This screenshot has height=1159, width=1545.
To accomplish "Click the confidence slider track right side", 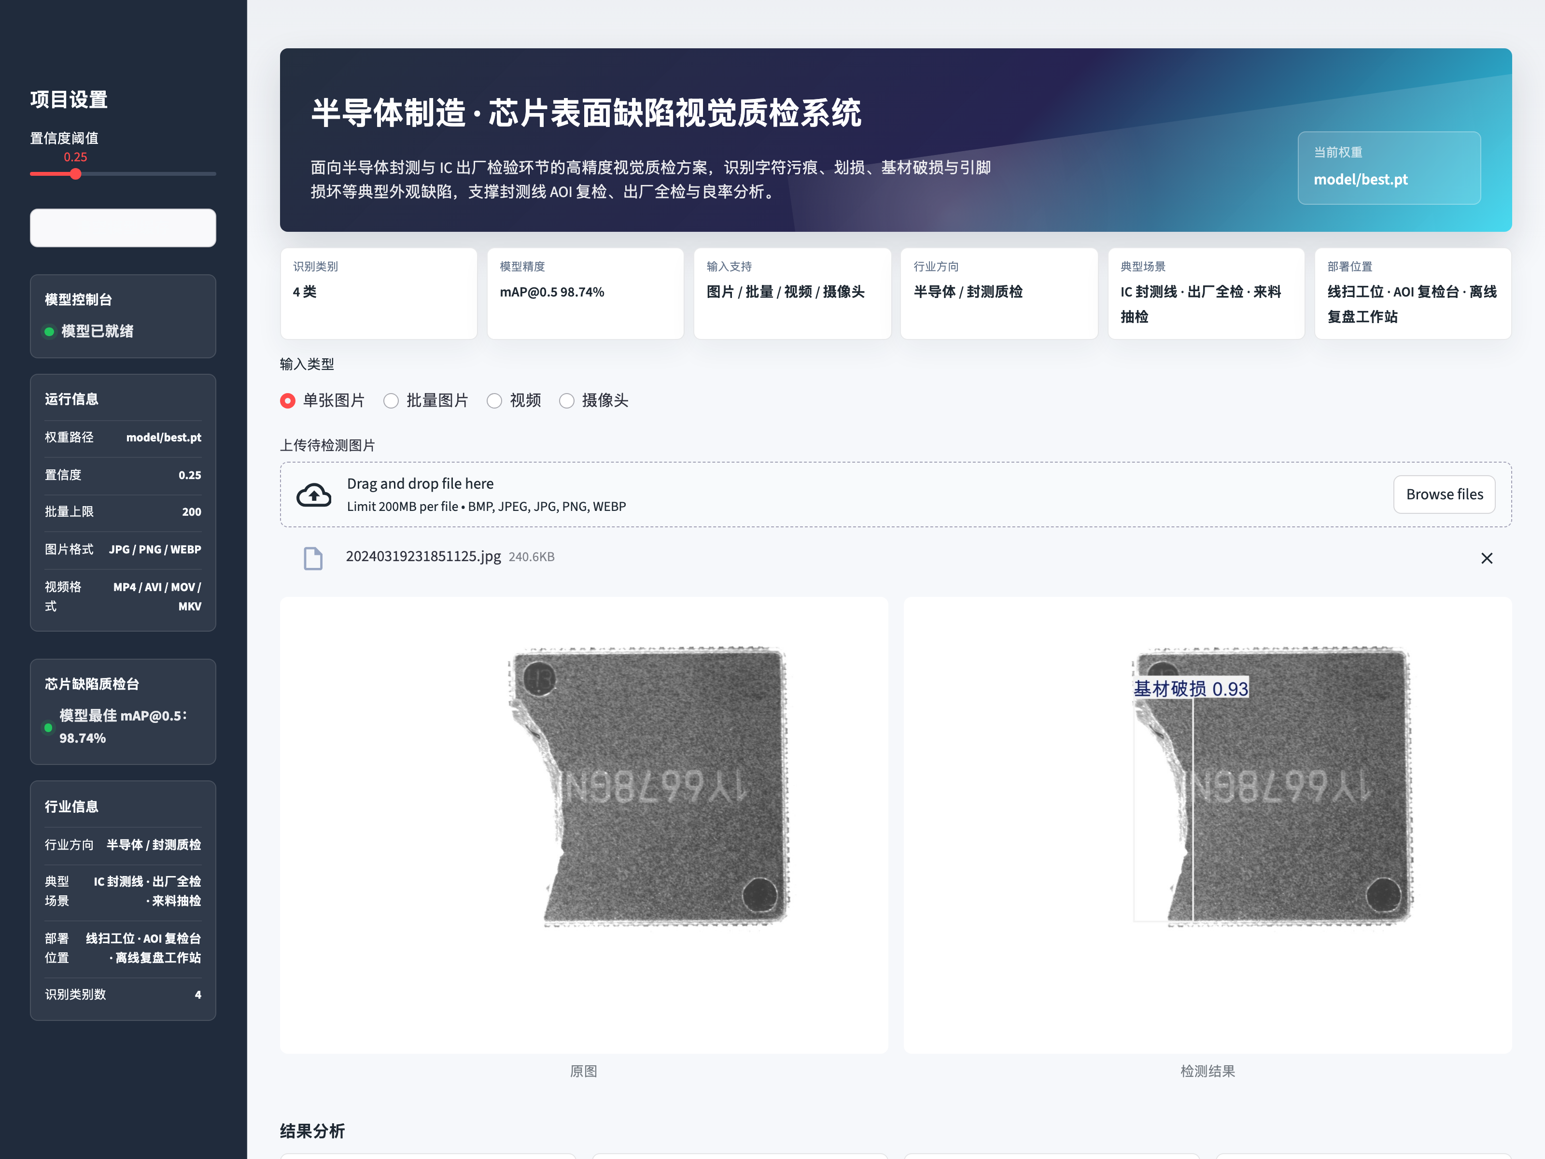I will 148,174.
